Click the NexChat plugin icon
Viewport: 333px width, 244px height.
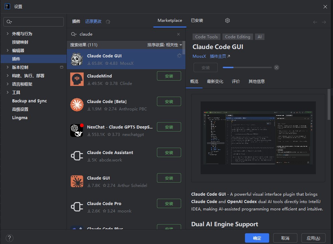77,130
